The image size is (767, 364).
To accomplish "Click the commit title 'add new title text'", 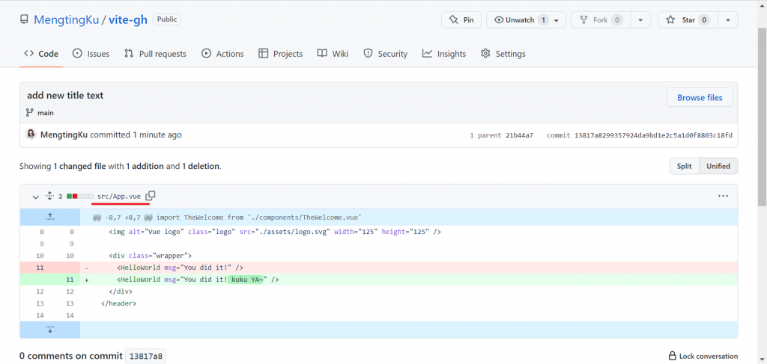I will 65,96.
